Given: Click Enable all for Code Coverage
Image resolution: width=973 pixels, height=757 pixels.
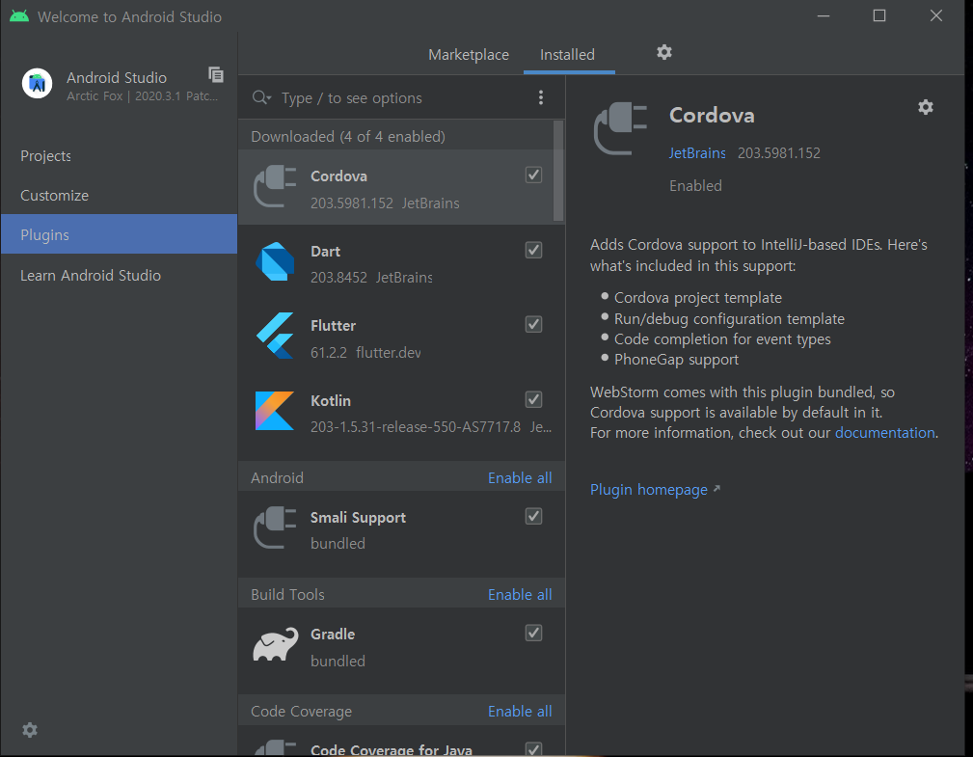Looking at the screenshot, I should 520,711.
